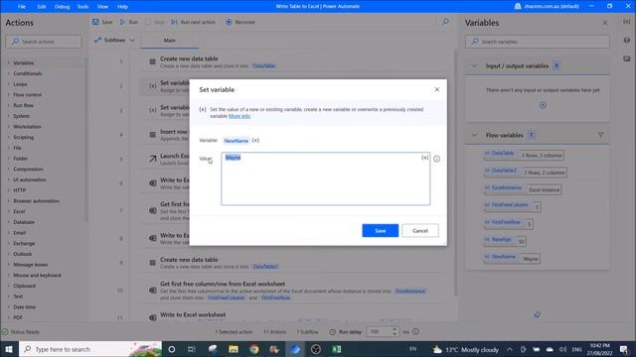This screenshot has width=636, height=357.
Task: Click the Run delay value field
Action: point(380,332)
